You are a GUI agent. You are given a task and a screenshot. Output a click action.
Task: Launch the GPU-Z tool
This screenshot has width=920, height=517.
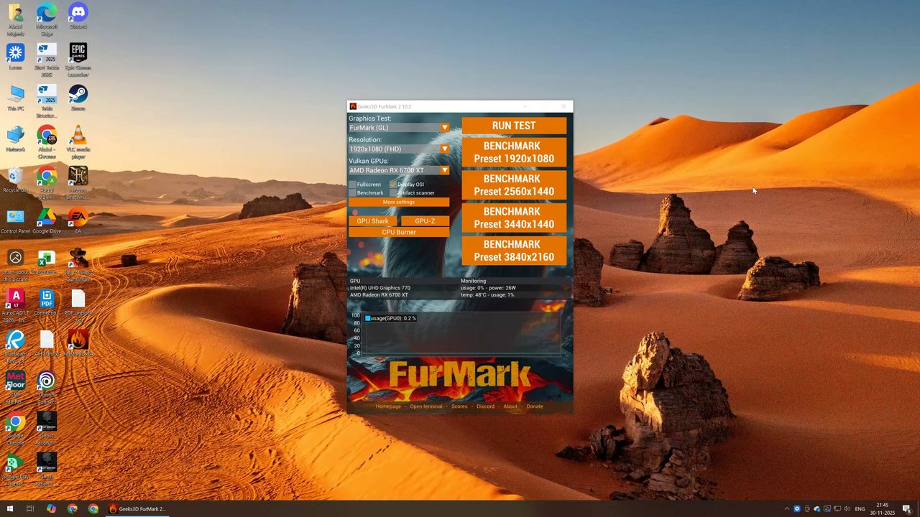425,221
